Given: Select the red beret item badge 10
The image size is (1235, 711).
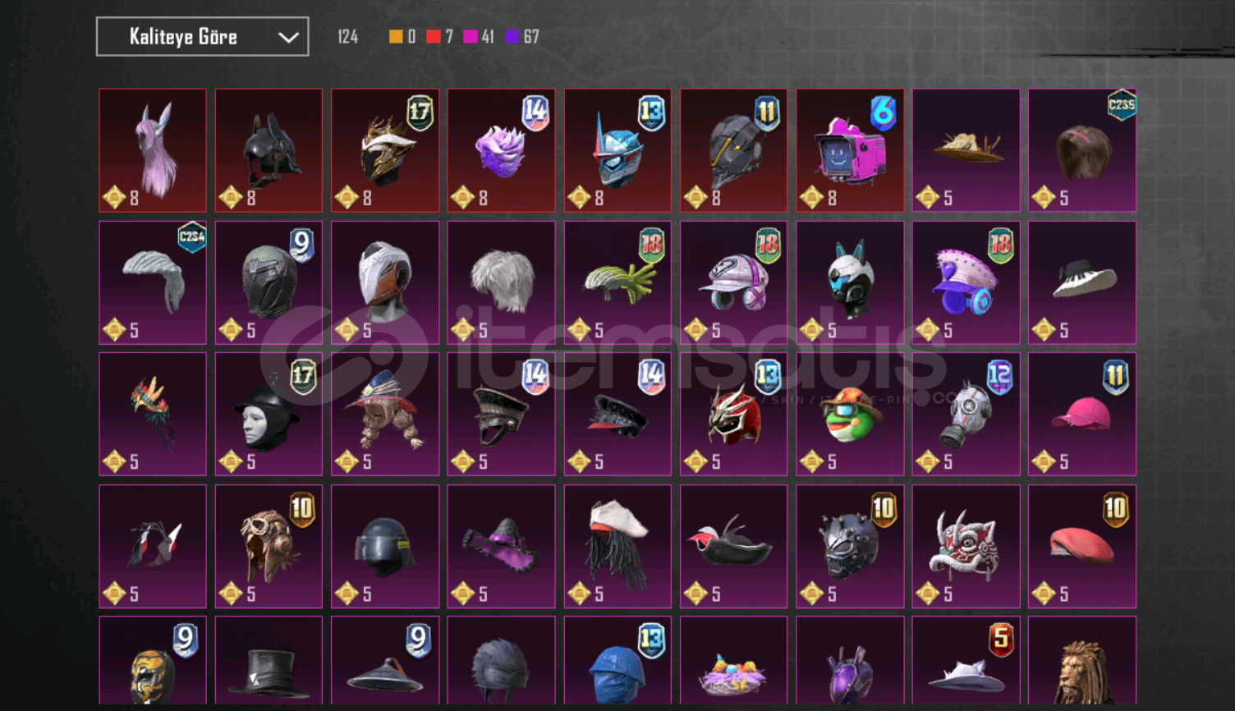Looking at the screenshot, I should tap(1082, 547).
